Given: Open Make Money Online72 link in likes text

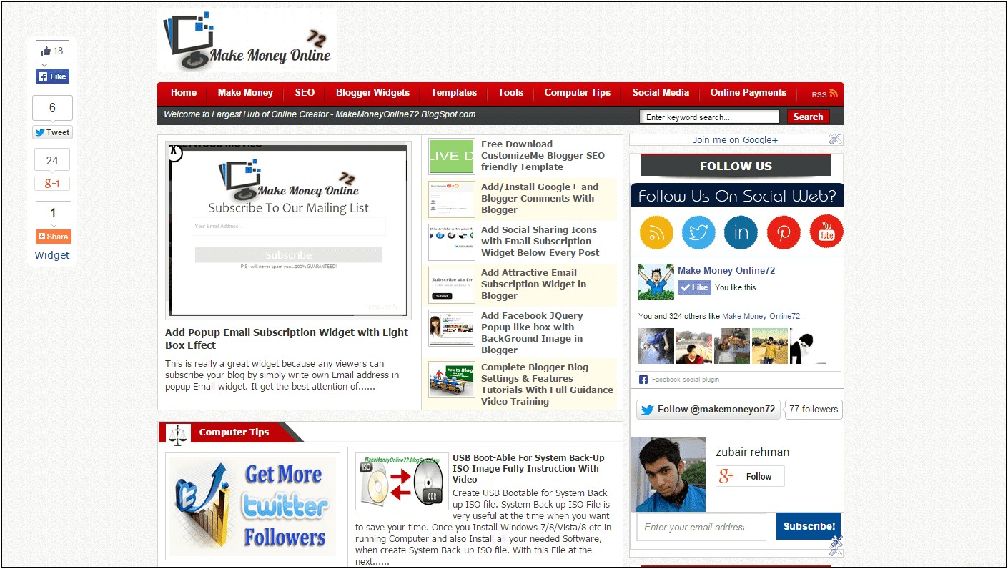Looking at the screenshot, I should coord(761,316).
